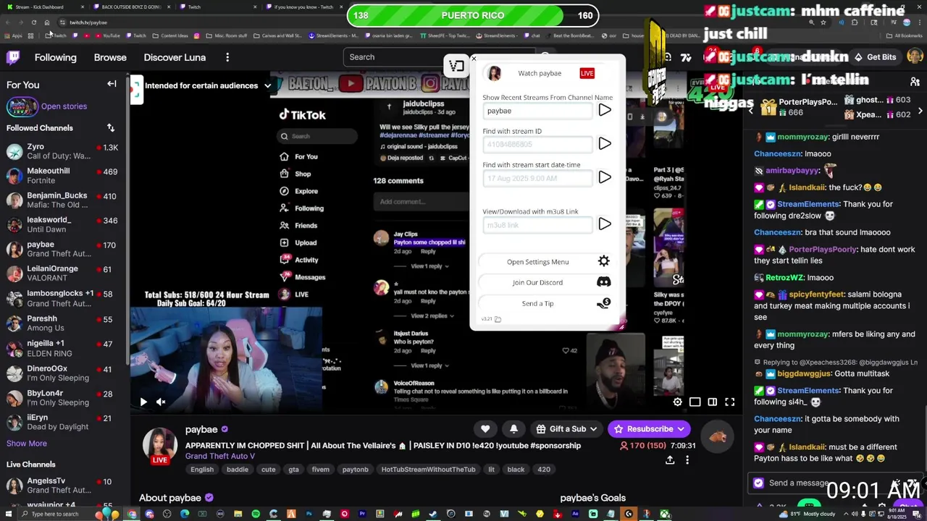
Task: Open AngelssTv in Live Channels
Action: 64,486
